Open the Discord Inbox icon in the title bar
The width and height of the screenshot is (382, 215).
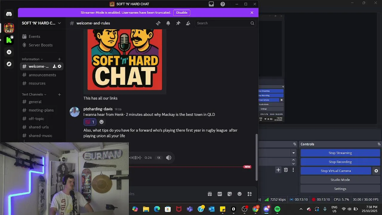pyautogui.click(x=211, y=4)
